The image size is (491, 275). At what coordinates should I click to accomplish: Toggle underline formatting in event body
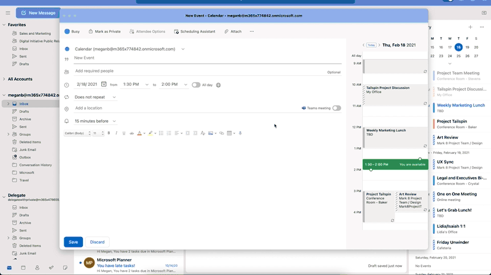(x=124, y=133)
